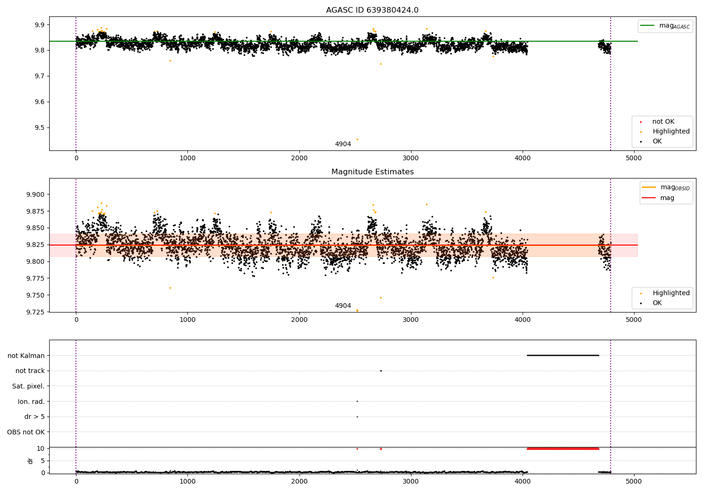Click the 'dr' y-axis label in bottom plot
This screenshot has height=492, width=703.
pos(30,461)
